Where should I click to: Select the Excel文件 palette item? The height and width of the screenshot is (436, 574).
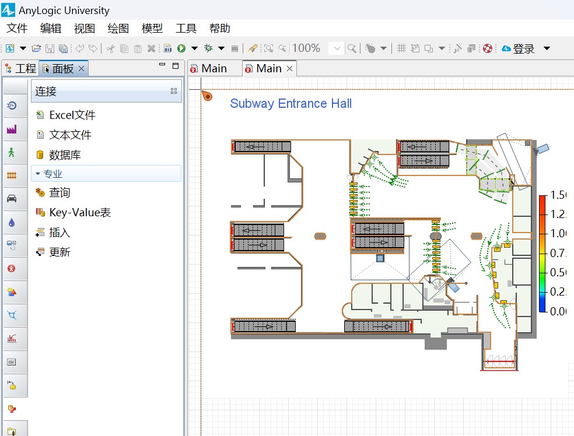72,115
